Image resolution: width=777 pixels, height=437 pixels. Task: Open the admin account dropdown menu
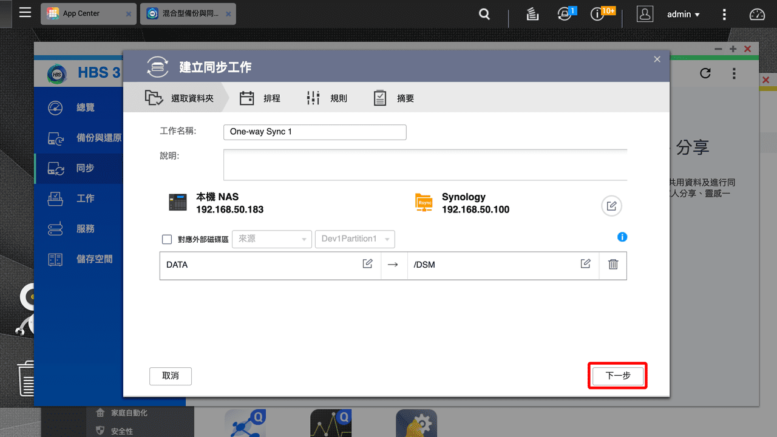pyautogui.click(x=683, y=14)
